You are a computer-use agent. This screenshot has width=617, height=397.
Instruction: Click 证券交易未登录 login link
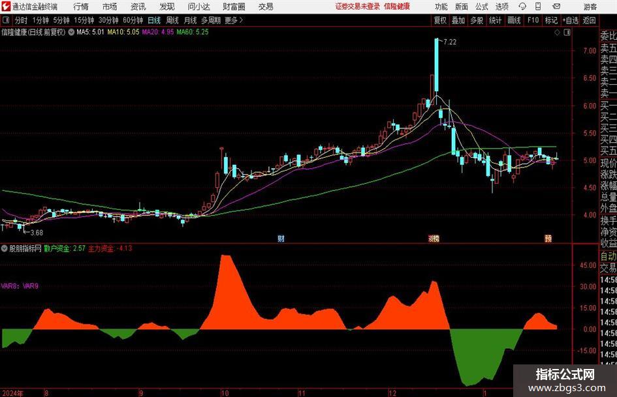pyautogui.click(x=358, y=7)
